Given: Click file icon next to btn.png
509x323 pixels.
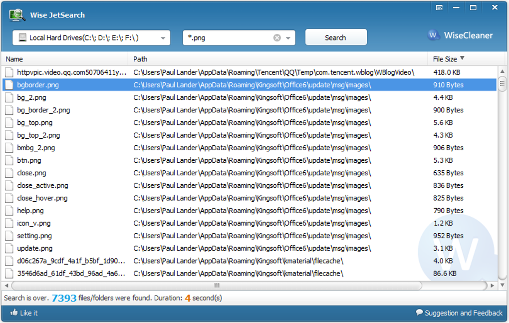Looking at the screenshot, I should 9,160.
